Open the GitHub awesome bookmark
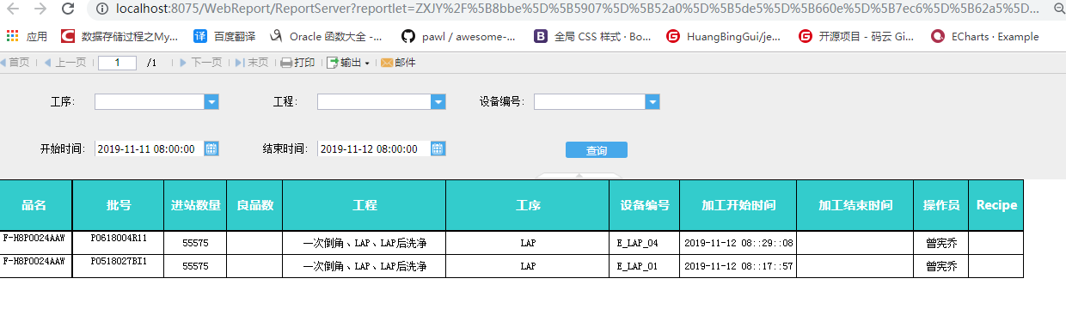This screenshot has height=321, width=1066. [459, 37]
